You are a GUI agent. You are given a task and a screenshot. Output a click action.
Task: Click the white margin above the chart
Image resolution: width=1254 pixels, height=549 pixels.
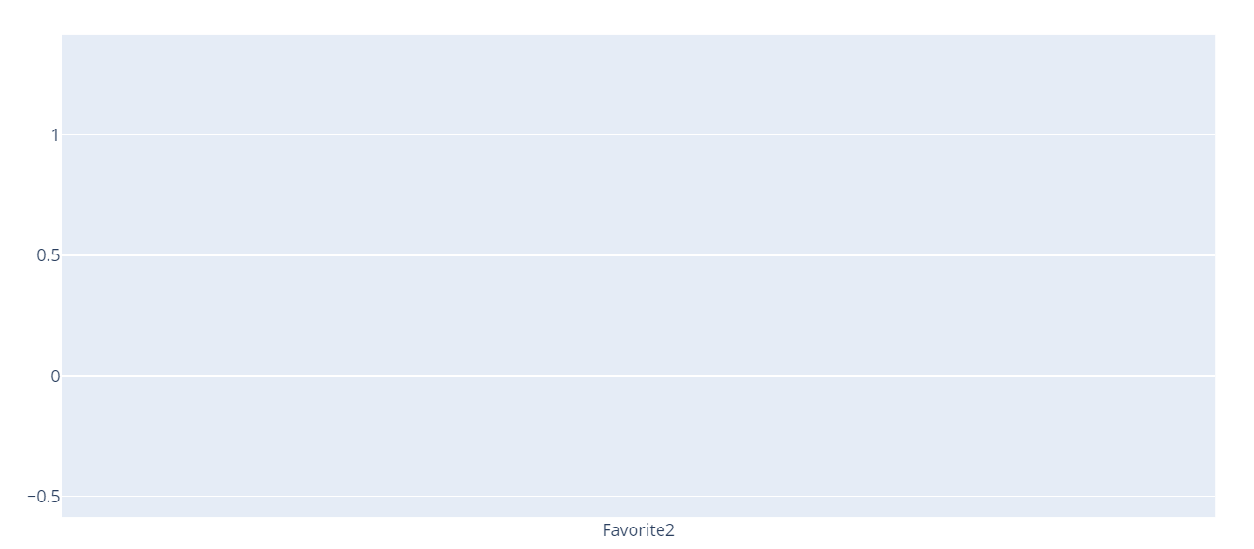pos(638,17)
